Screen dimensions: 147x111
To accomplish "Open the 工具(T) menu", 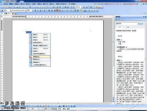I will click(34, 4).
